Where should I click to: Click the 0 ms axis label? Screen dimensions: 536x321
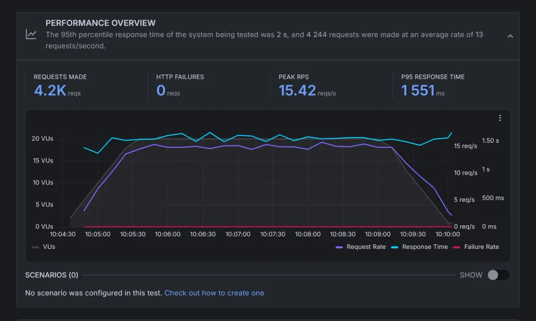(489, 226)
